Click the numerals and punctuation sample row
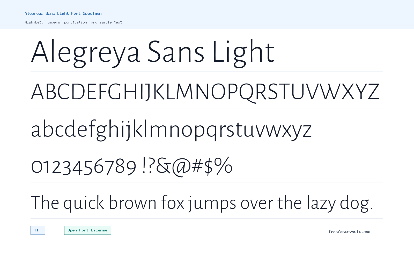 (131, 166)
